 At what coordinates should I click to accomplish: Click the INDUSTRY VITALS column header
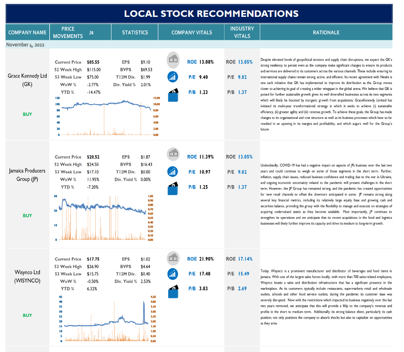click(242, 32)
